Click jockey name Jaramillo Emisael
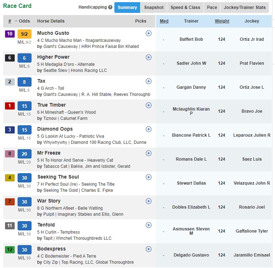Image resolution: width=275 pixels, height=268 pixels. click(252, 255)
